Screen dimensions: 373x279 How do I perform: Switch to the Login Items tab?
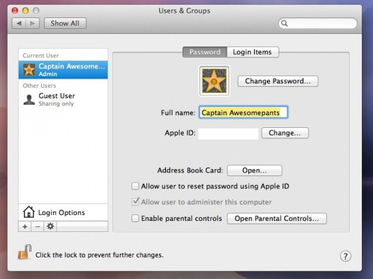coord(252,52)
